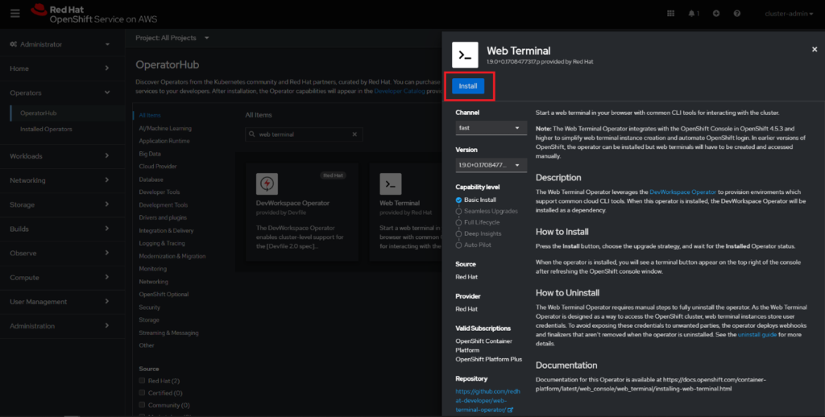Click the Red Hat badge on DevWorkspace card

click(333, 175)
